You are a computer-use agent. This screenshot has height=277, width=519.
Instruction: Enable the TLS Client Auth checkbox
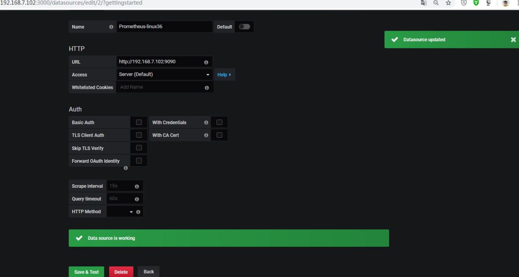click(x=139, y=135)
